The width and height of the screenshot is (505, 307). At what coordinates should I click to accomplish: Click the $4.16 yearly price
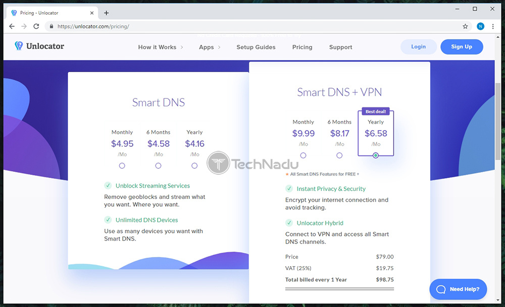point(194,144)
